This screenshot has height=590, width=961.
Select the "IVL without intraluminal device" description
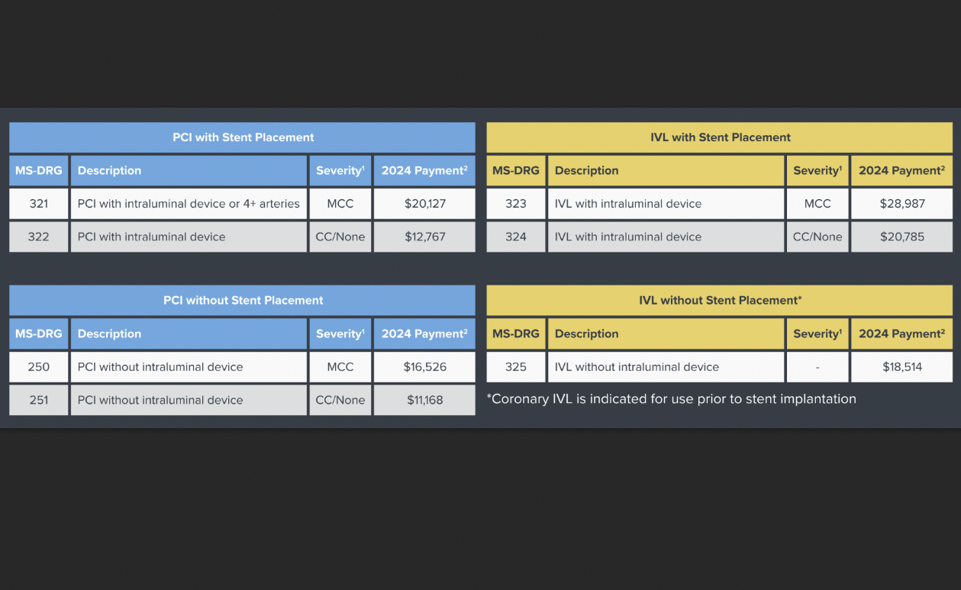637,367
